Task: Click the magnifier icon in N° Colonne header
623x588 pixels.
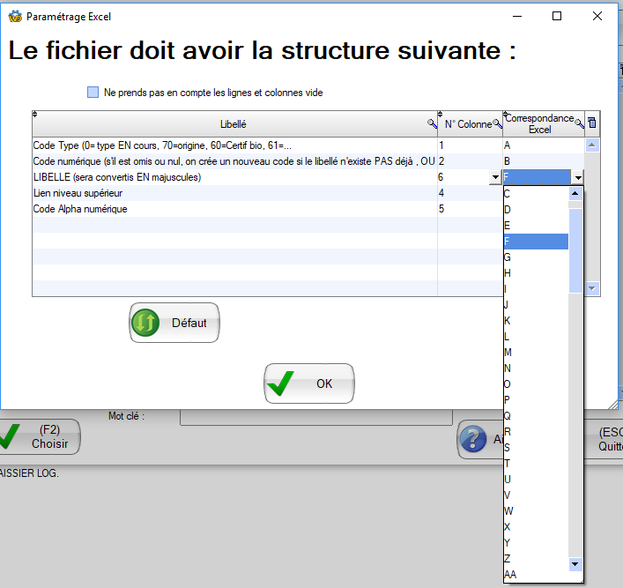Action: 497,124
